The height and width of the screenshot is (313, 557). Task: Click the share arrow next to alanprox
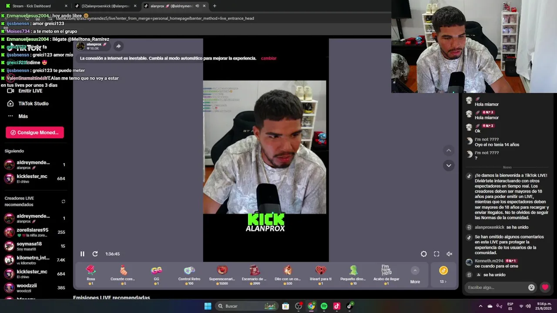click(118, 46)
